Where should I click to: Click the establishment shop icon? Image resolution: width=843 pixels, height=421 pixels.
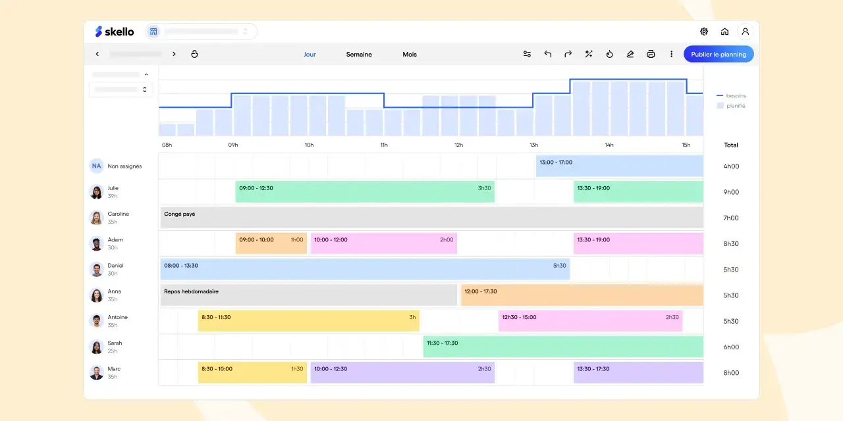[153, 32]
